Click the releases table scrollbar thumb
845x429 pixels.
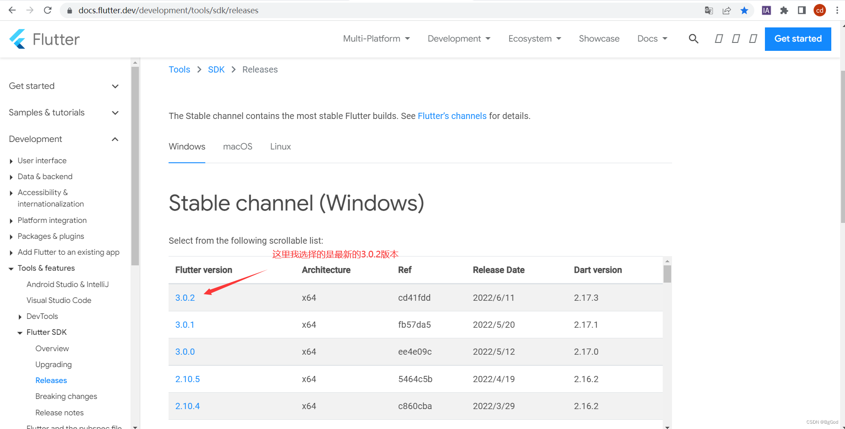point(667,274)
